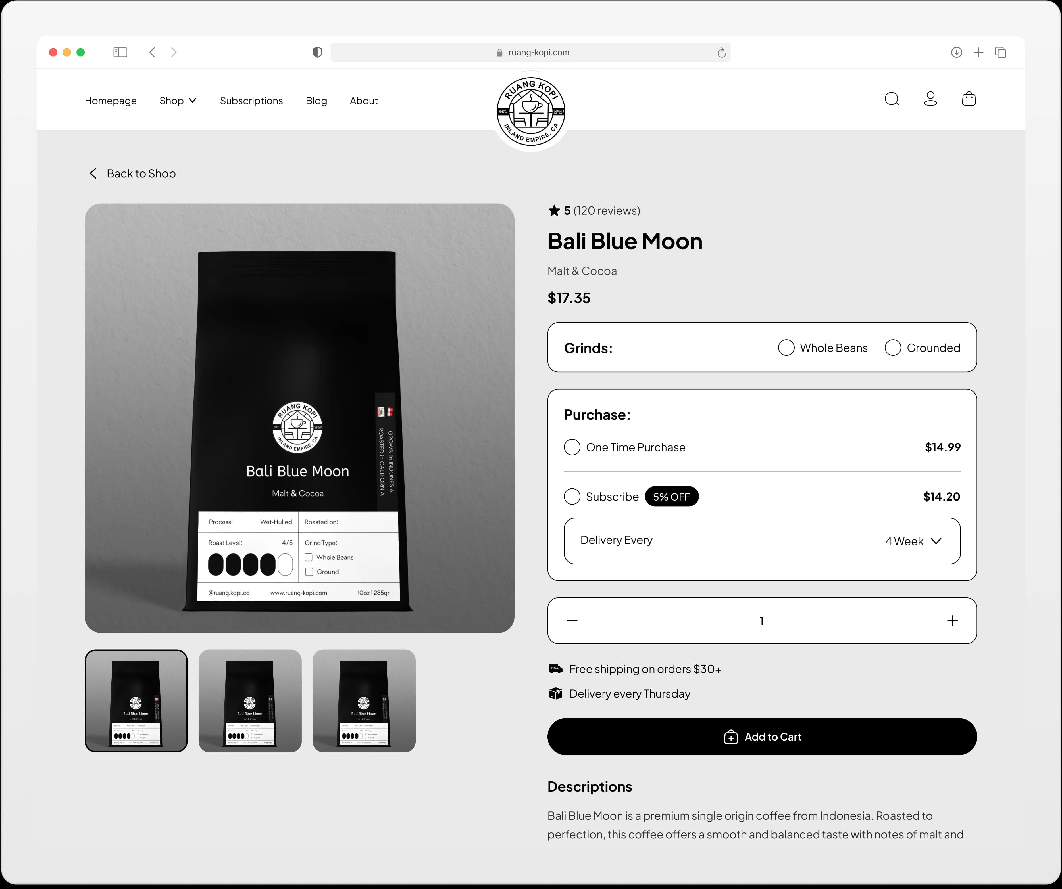Open the Subscriptions nav item

pos(251,101)
